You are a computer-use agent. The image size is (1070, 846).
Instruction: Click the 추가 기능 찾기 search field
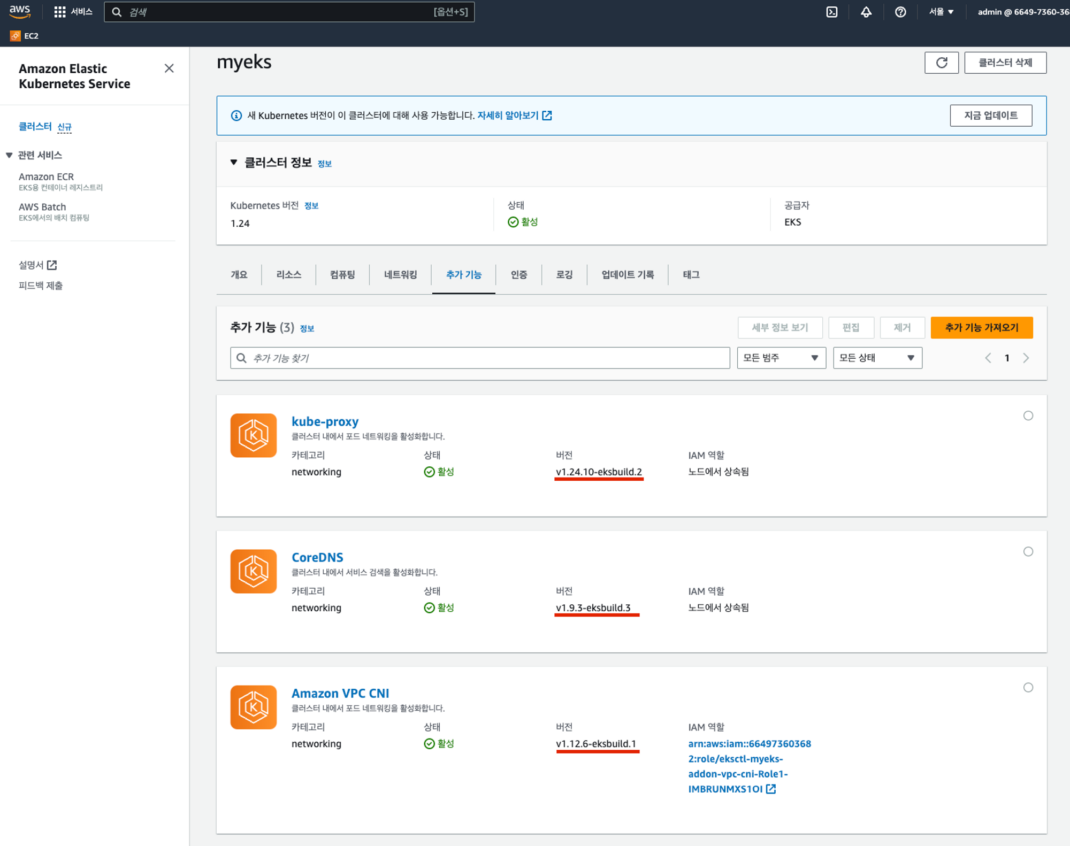480,358
